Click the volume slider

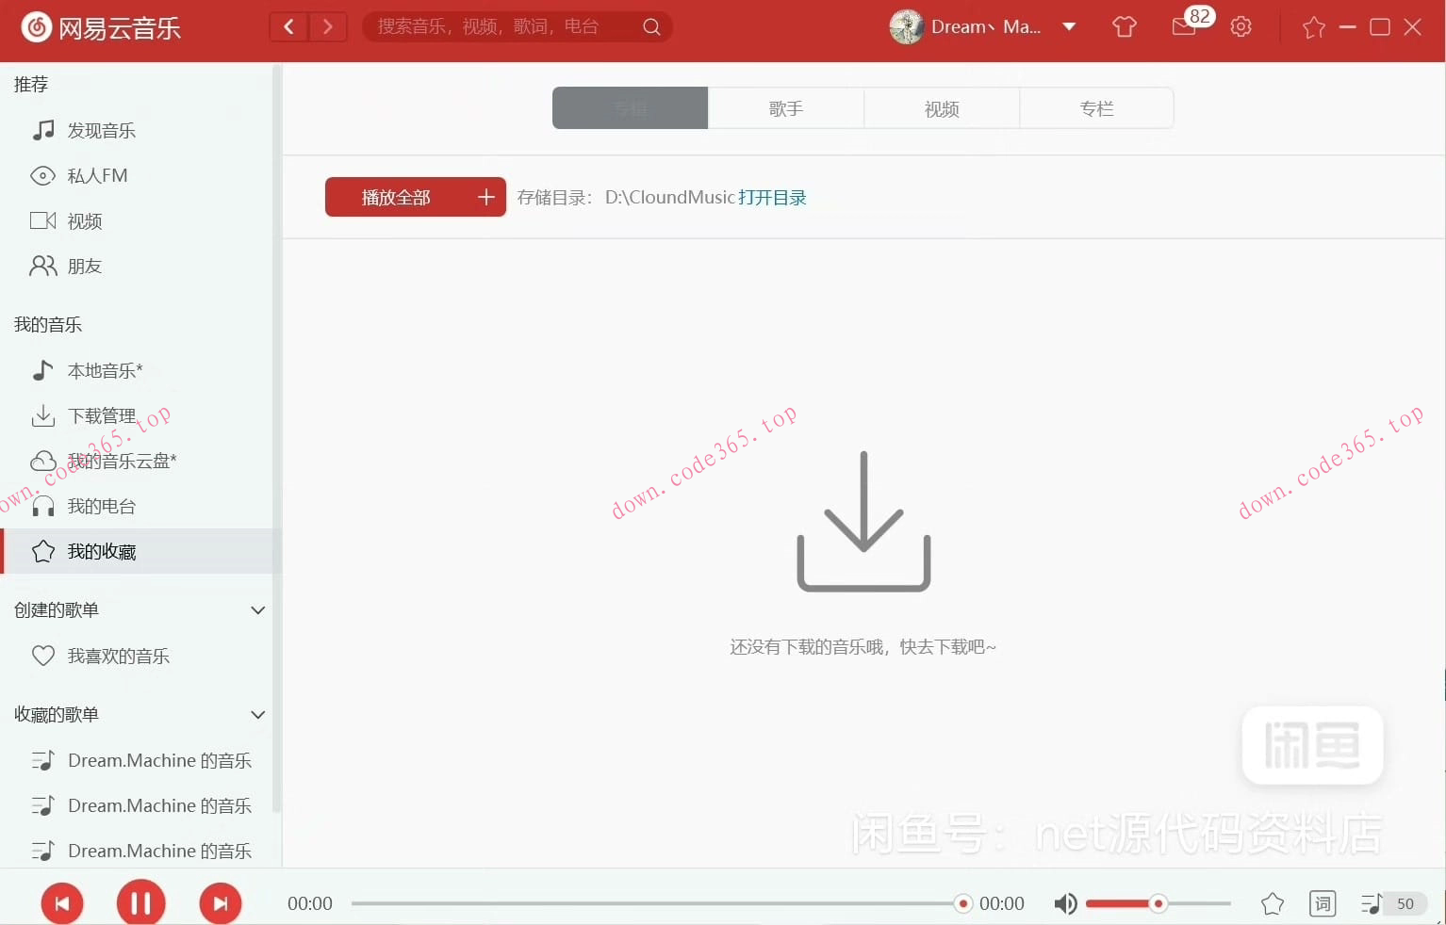tap(1158, 903)
